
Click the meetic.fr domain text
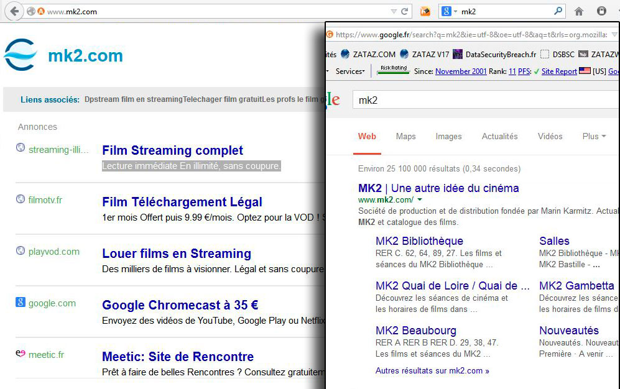pos(46,355)
